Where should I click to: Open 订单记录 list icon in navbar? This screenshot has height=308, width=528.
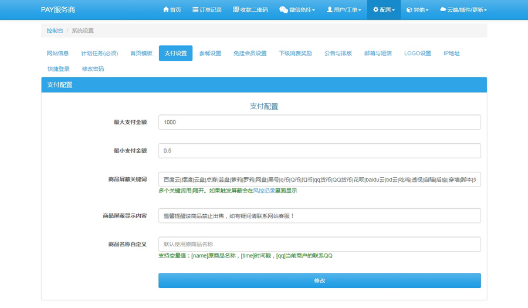click(x=195, y=10)
